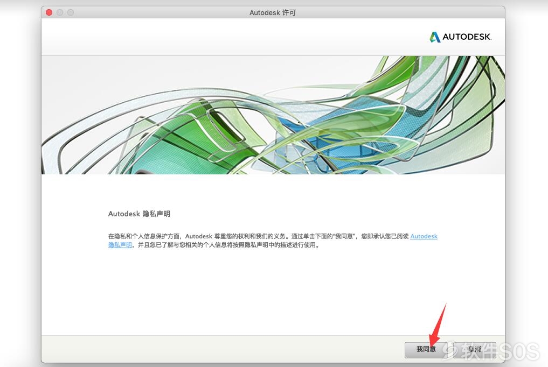Click the 我同意 (I Agree) button

426,350
